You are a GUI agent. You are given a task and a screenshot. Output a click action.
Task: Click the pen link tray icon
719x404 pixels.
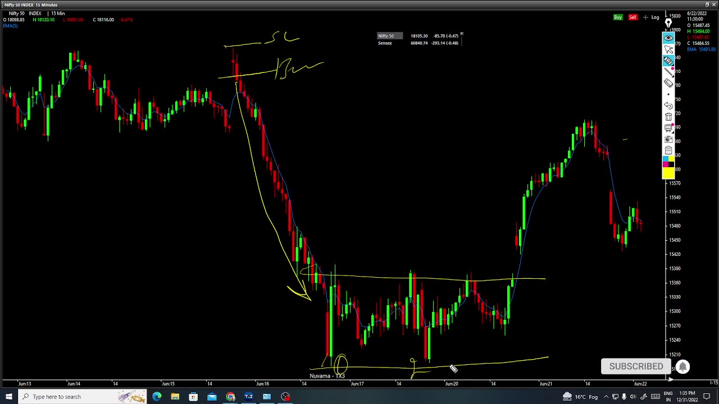pos(644,397)
